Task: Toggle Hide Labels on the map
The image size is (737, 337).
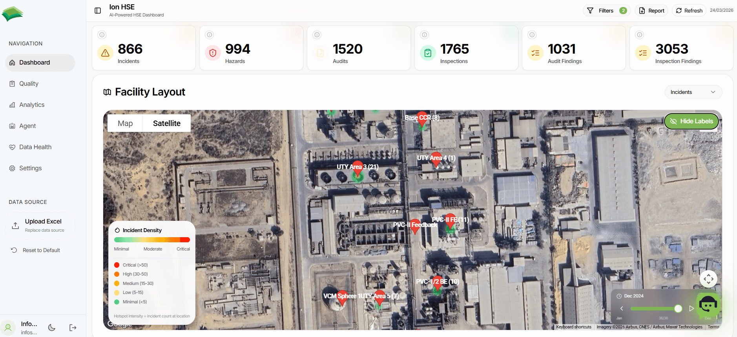Action: pyautogui.click(x=691, y=121)
